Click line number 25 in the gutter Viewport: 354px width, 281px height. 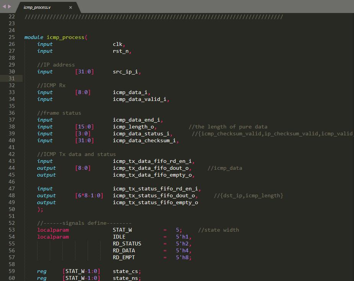[11, 37]
